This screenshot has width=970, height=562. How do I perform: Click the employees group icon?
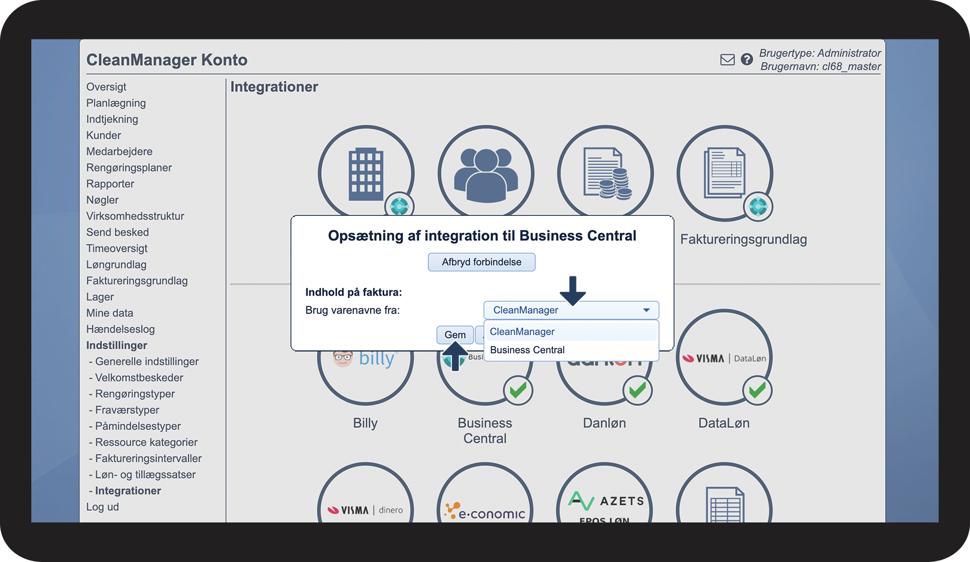tap(485, 174)
